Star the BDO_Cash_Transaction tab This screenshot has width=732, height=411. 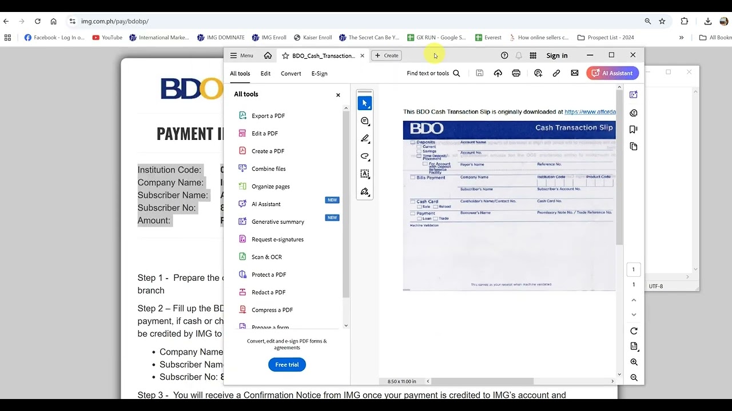tap(285, 55)
